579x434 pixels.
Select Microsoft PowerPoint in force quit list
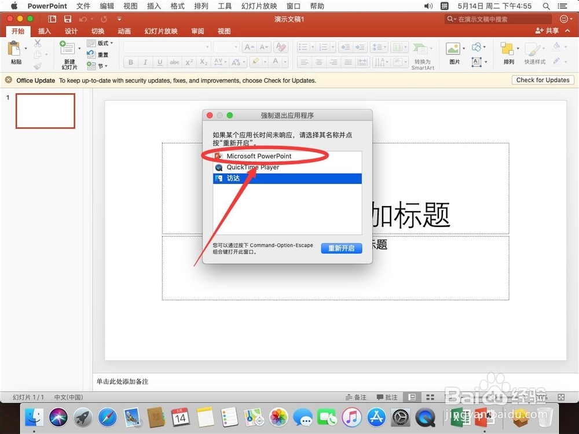click(287, 156)
